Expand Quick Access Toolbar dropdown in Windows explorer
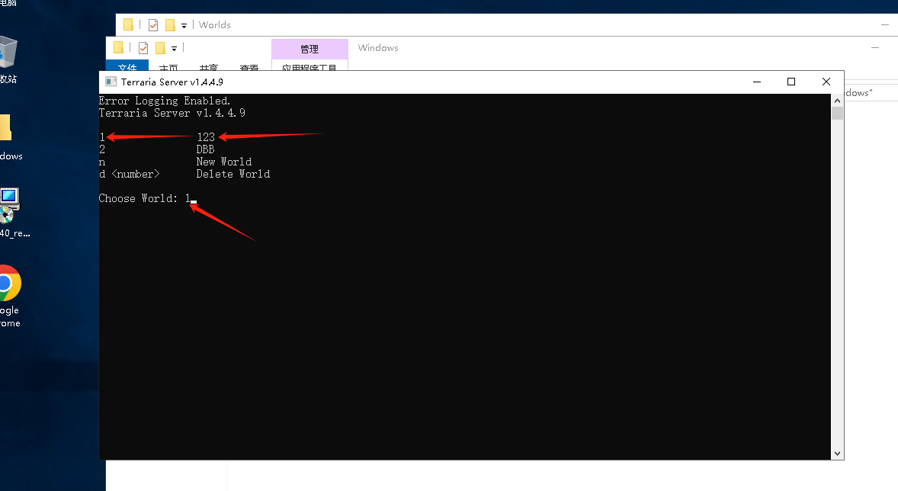 [x=174, y=49]
